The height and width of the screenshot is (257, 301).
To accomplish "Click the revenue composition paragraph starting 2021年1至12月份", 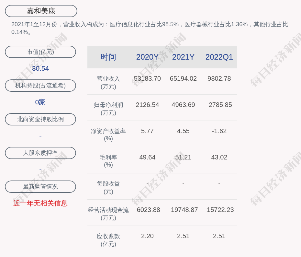I will click(x=150, y=28).
